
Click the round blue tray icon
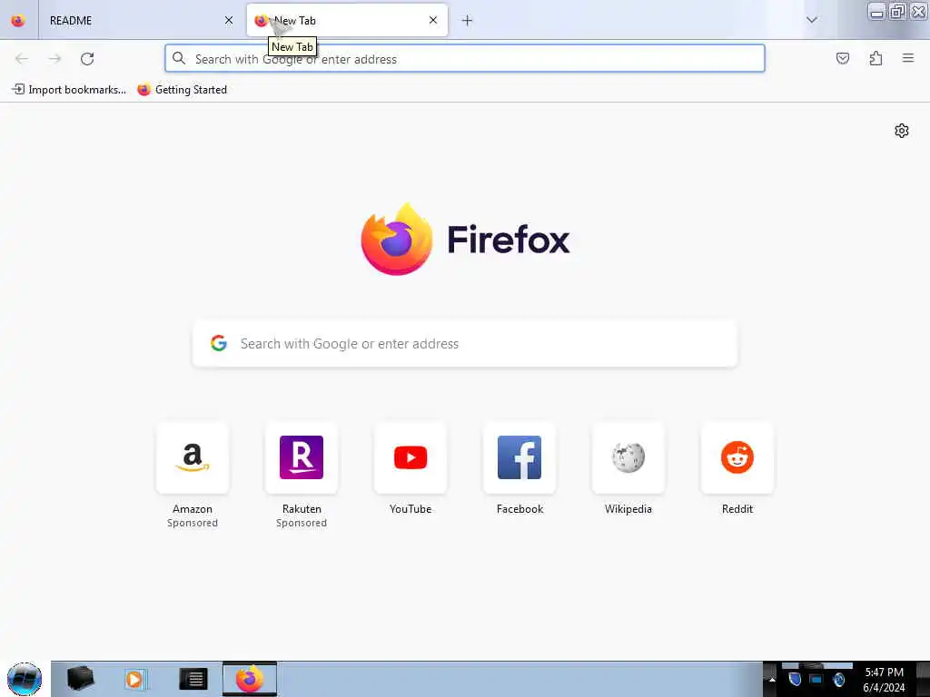click(838, 679)
